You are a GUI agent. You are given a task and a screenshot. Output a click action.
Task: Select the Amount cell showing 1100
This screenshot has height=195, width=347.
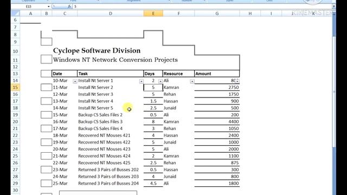tap(217, 156)
